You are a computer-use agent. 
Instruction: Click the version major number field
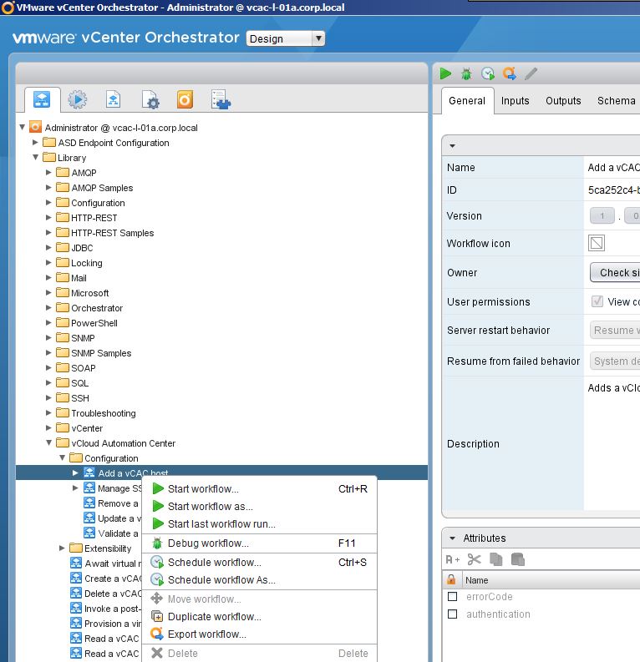[602, 215]
